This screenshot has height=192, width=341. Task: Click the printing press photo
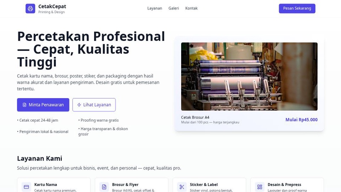coord(249,76)
